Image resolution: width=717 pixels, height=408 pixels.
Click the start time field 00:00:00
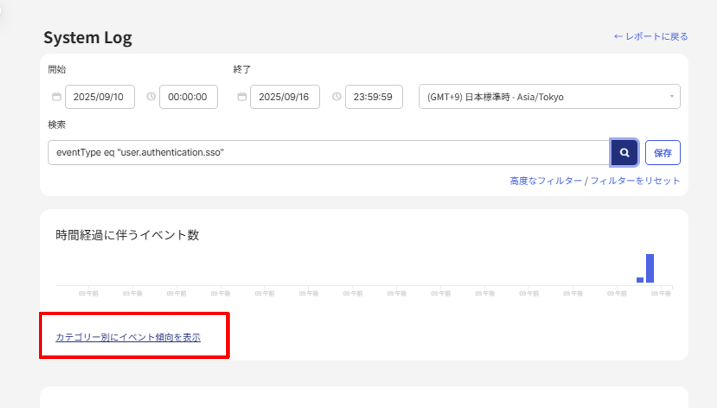coord(188,97)
